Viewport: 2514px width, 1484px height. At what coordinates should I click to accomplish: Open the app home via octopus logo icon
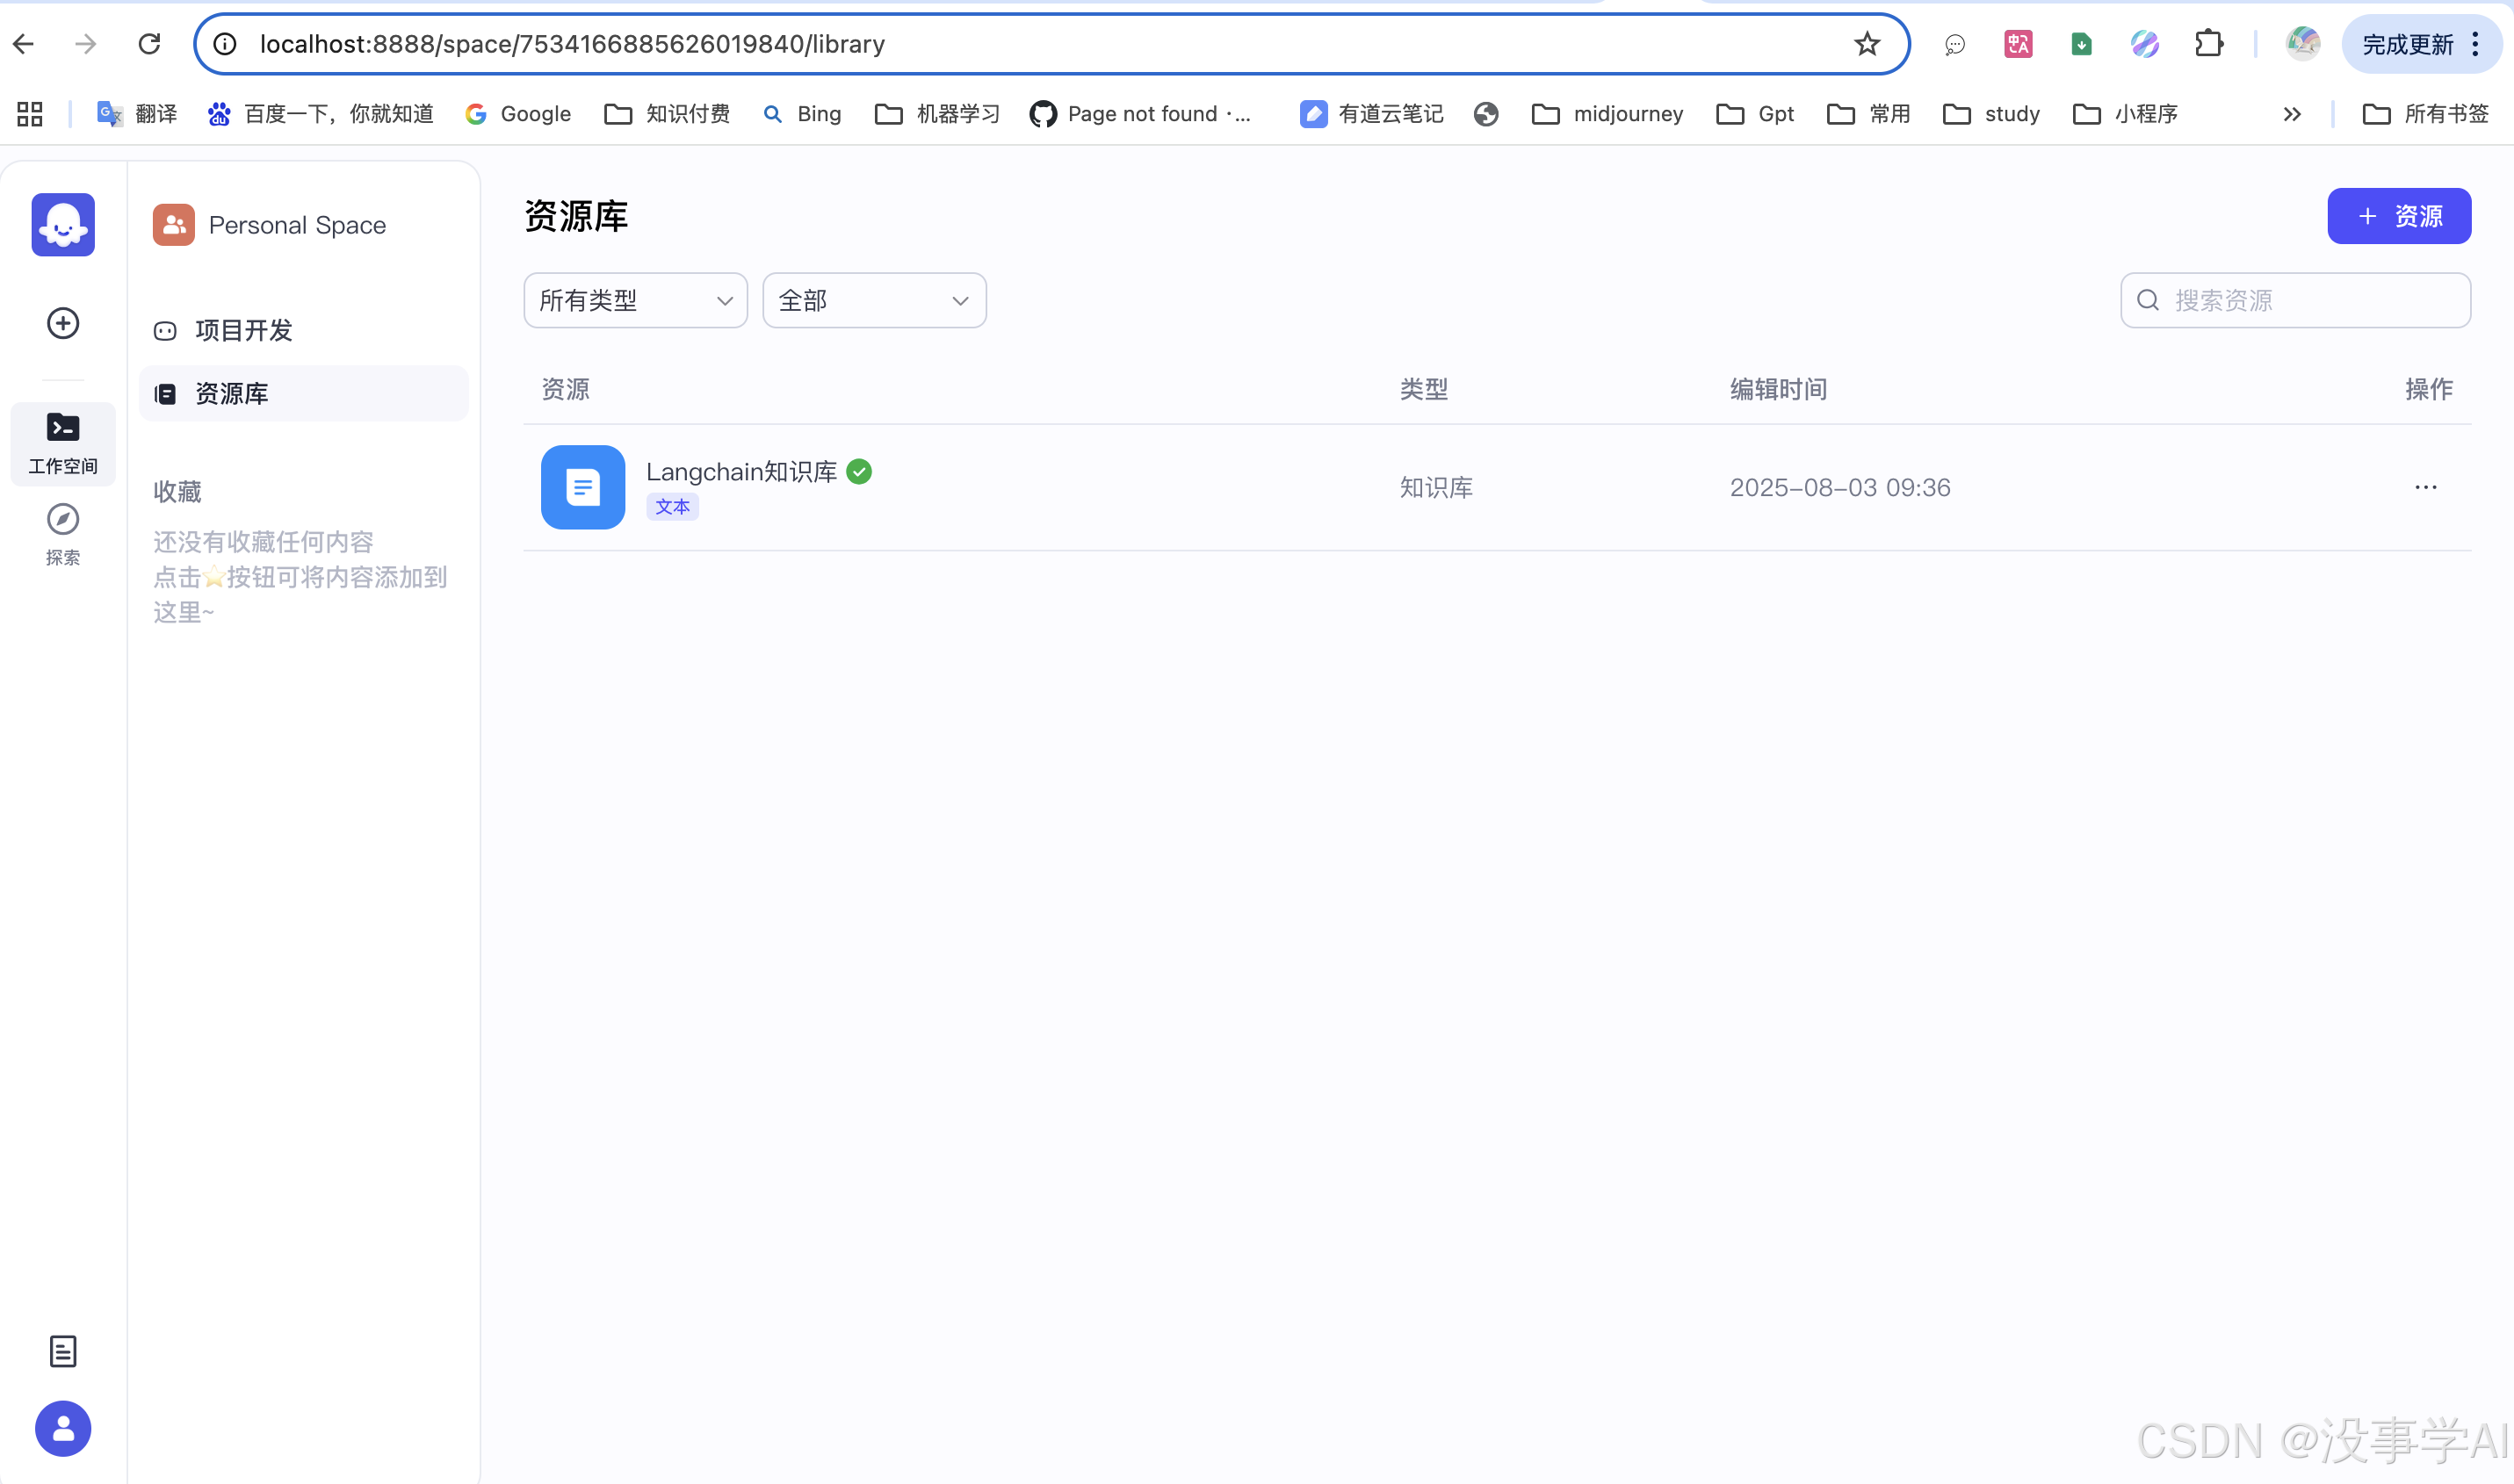point(62,225)
